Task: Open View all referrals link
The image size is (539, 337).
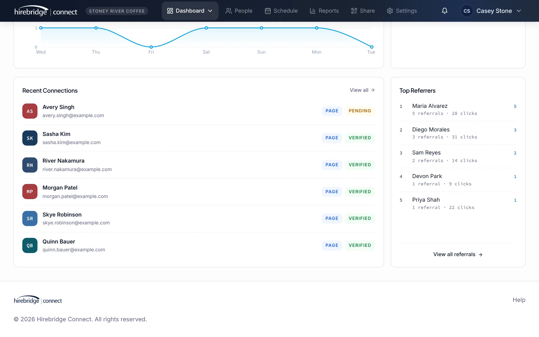Action: pos(458,254)
